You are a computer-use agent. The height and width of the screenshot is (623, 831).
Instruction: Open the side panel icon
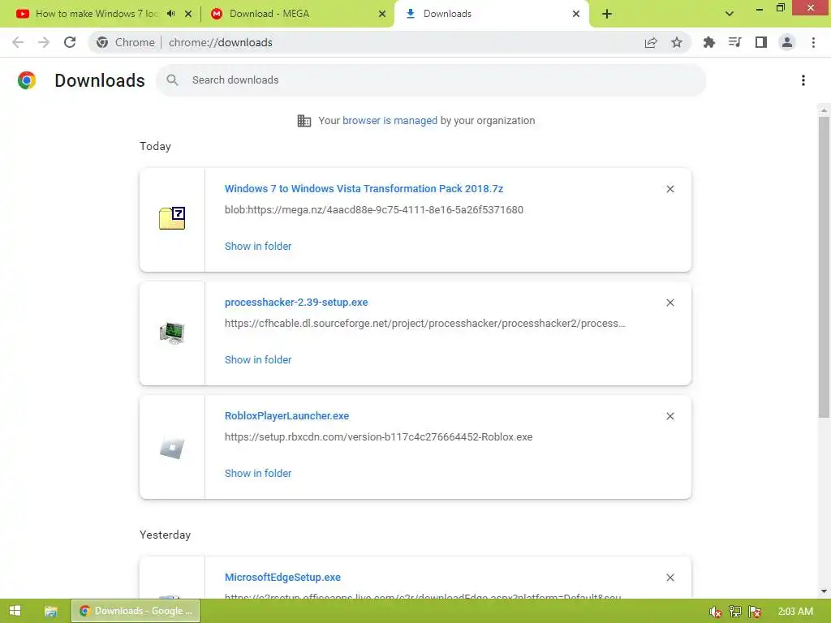(761, 42)
